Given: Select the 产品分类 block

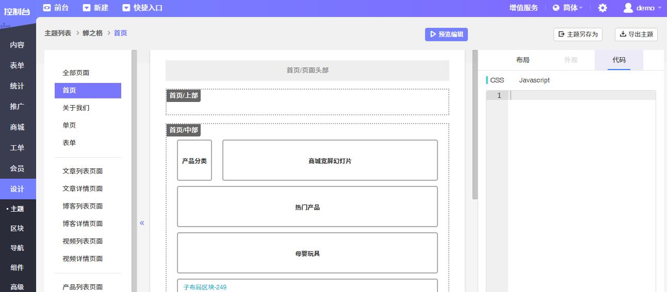Looking at the screenshot, I should (x=194, y=160).
